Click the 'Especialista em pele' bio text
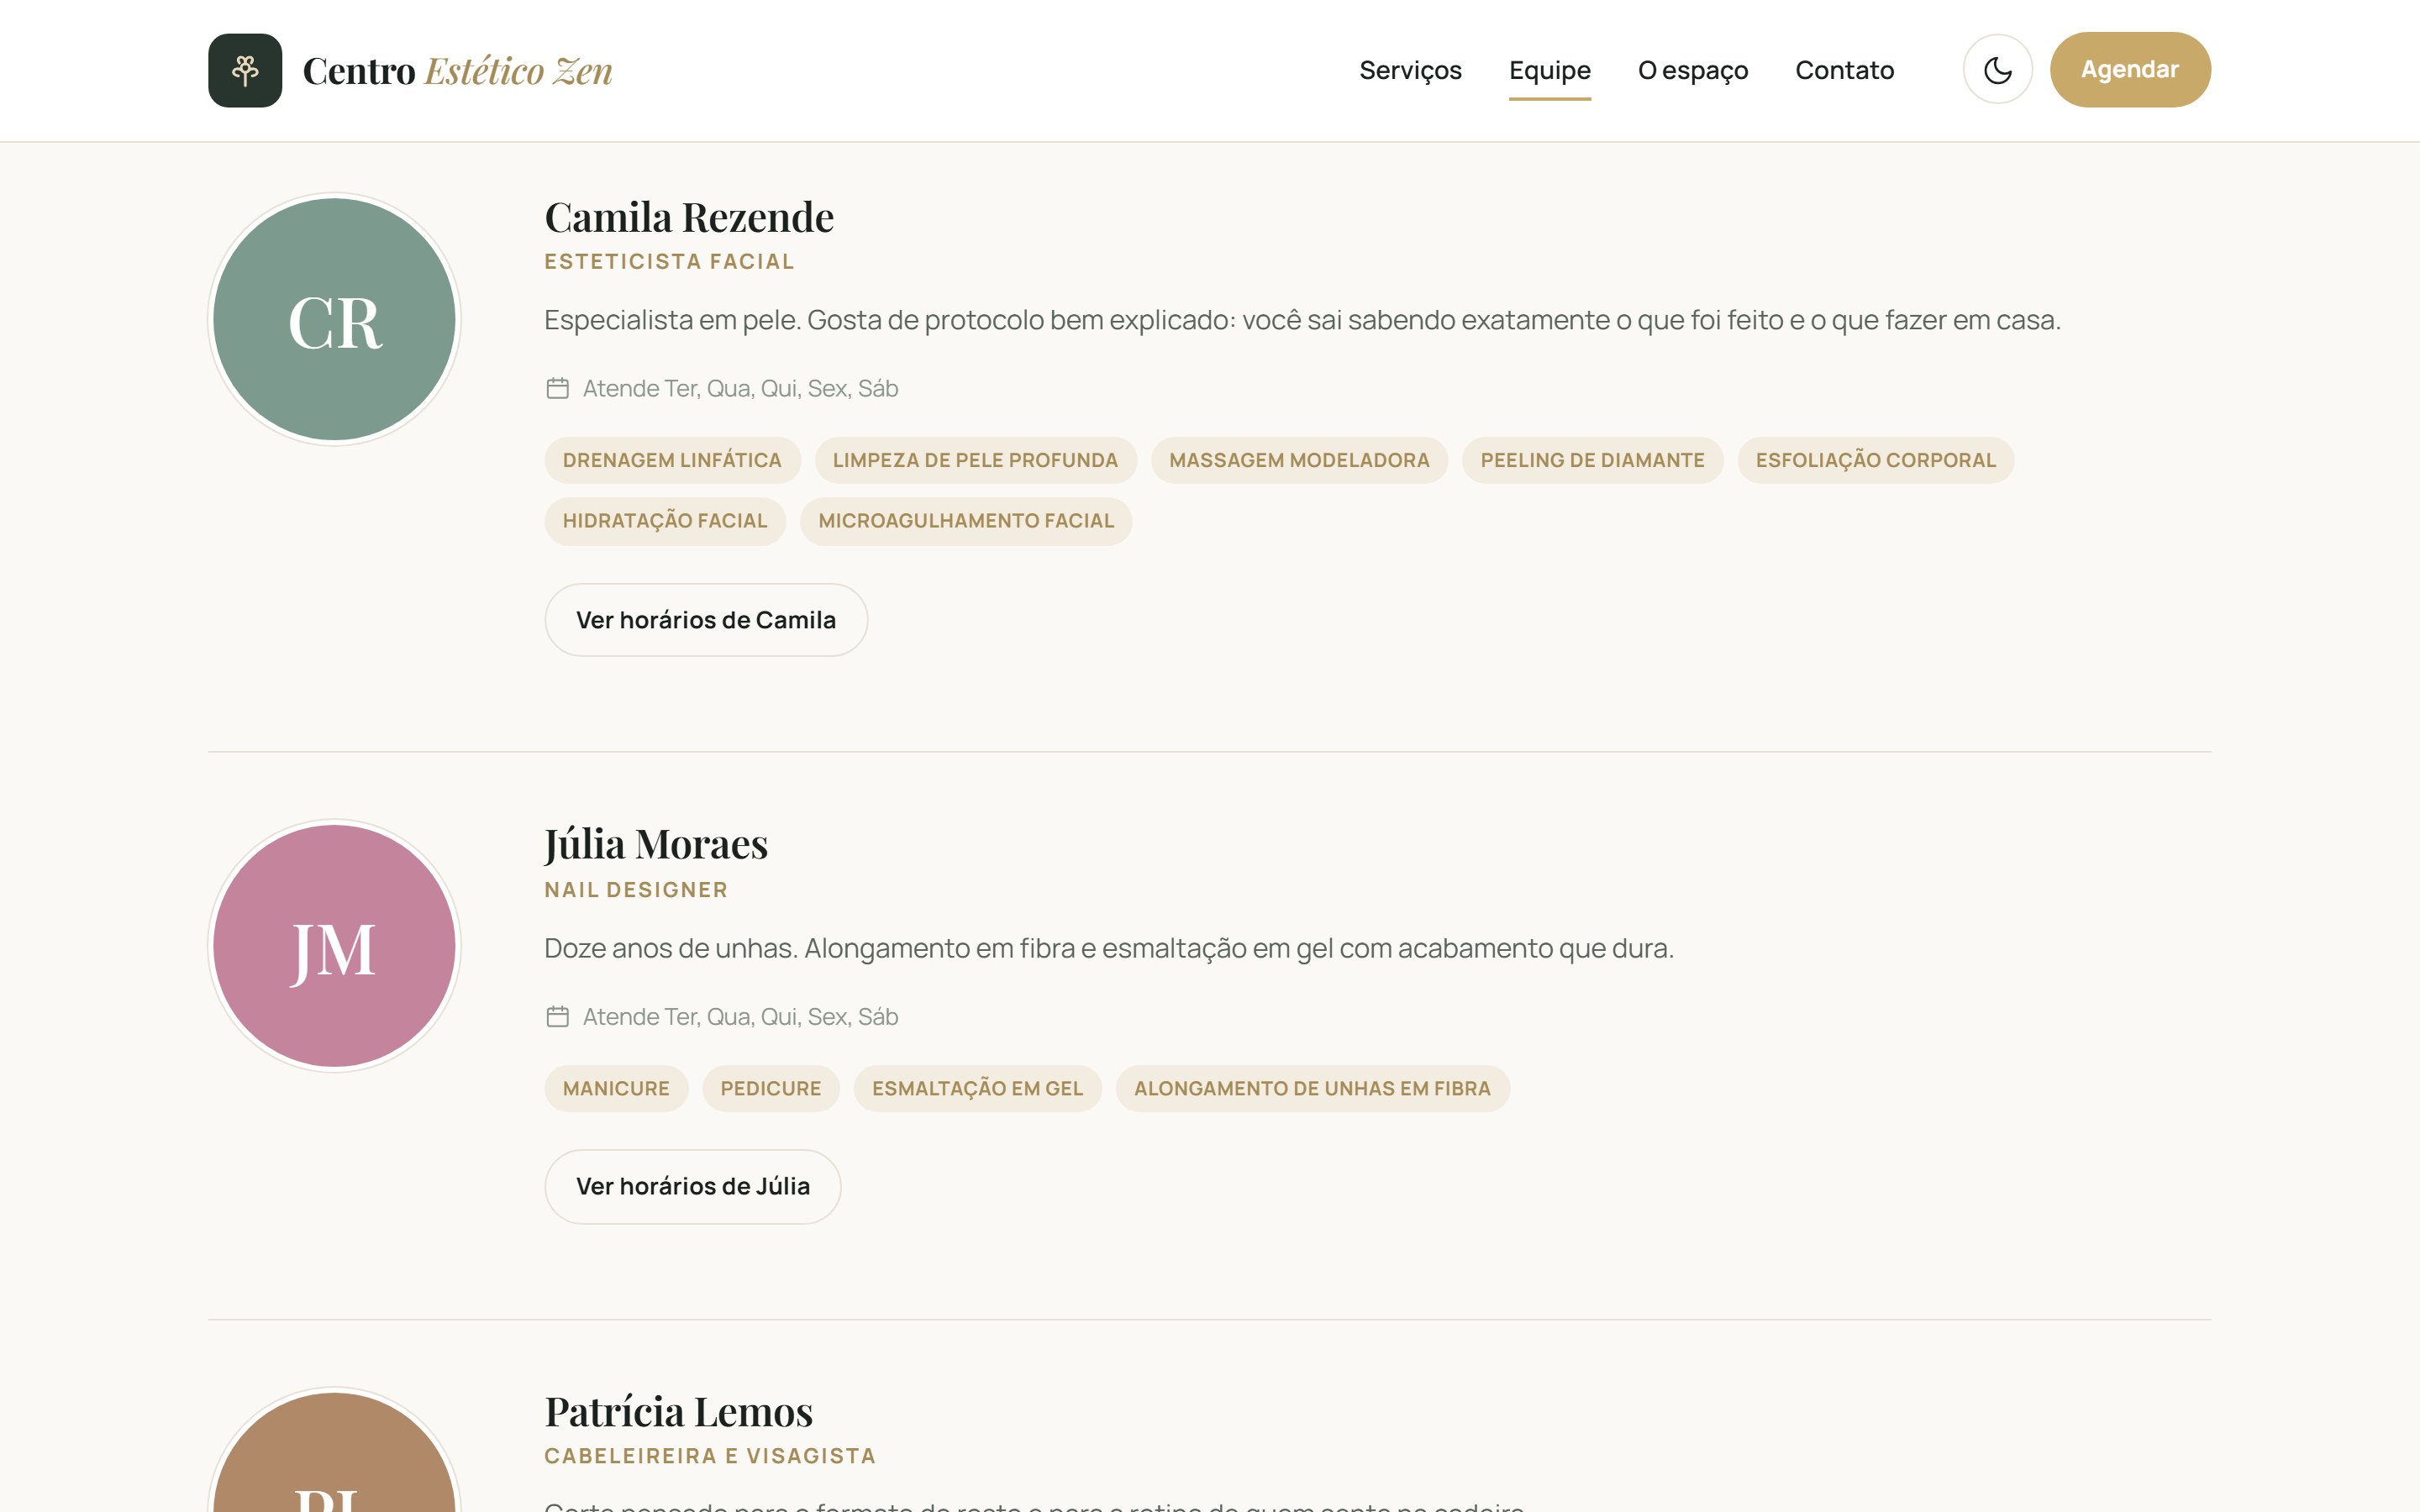 point(1302,320)
